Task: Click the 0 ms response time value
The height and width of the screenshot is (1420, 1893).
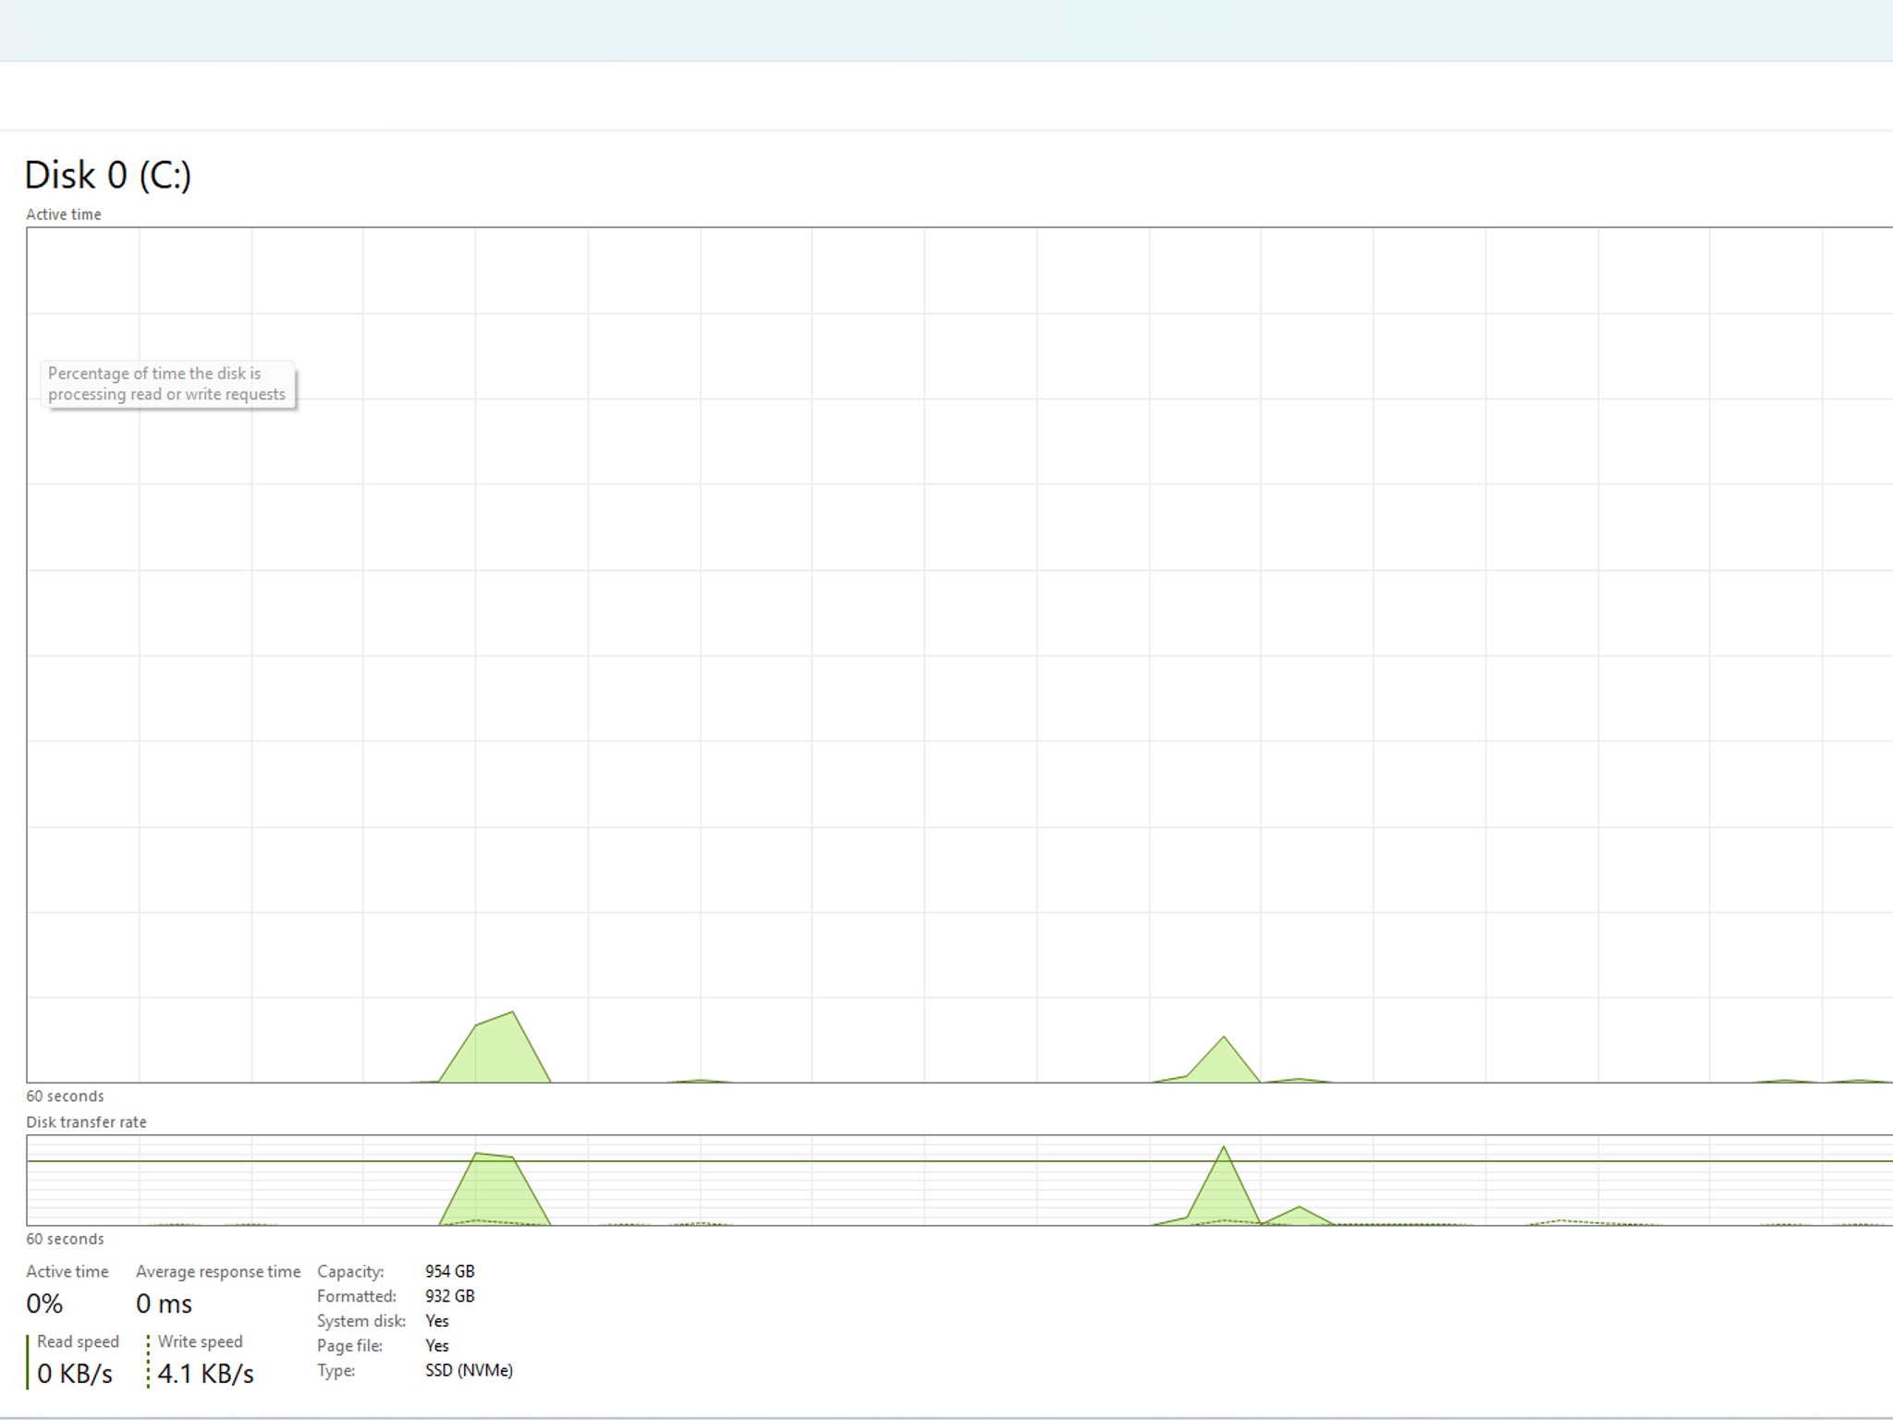Action: (x=165, y=1304)
